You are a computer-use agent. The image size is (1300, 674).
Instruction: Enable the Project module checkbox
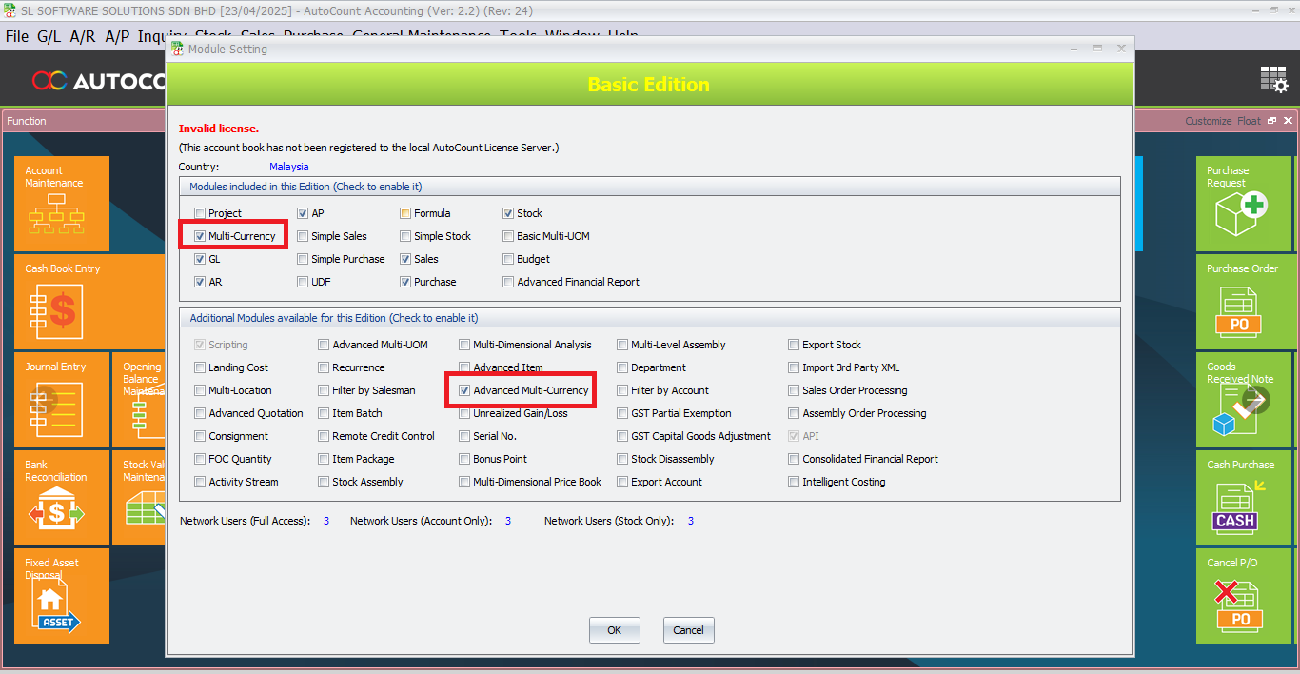point(200,213)
